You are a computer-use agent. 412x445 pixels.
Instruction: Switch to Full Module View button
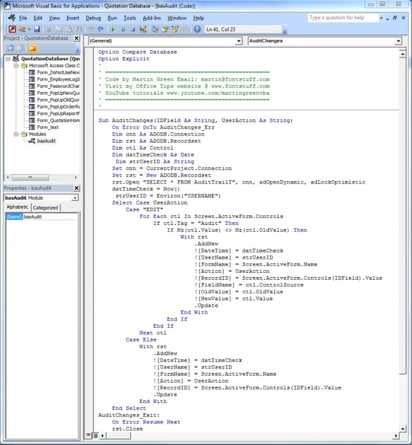point(95,435)
